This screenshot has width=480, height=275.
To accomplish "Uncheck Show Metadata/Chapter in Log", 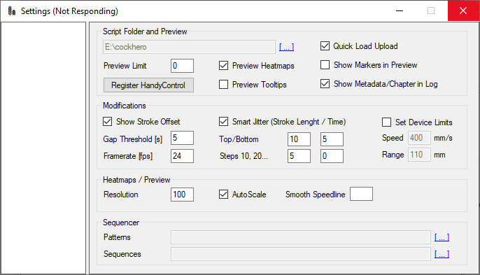I will [325, 83].
